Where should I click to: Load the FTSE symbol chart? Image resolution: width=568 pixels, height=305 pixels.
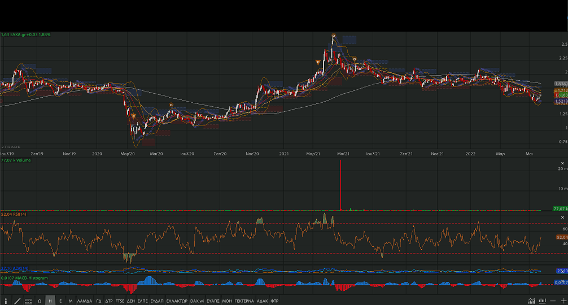120,301
